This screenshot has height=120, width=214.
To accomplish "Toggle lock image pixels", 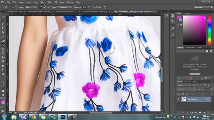I will [187, 94].
